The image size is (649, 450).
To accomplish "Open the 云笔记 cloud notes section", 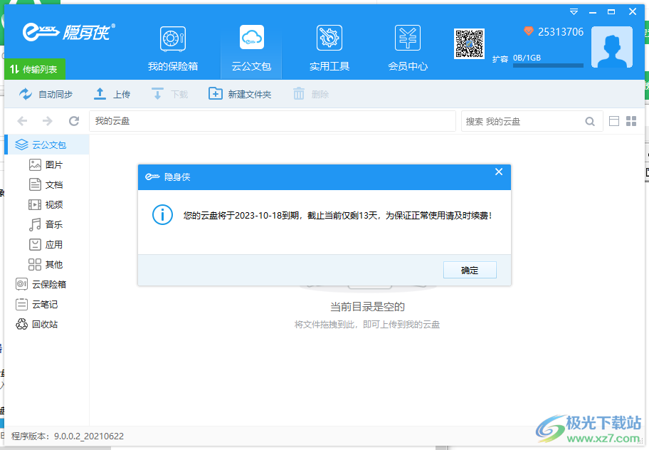I will pos(43,304).
